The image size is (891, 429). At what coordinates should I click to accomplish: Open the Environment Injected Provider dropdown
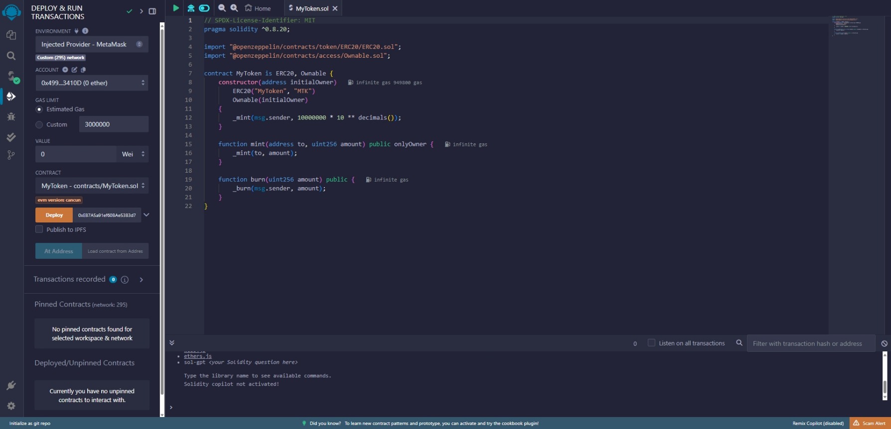[92, 44]
